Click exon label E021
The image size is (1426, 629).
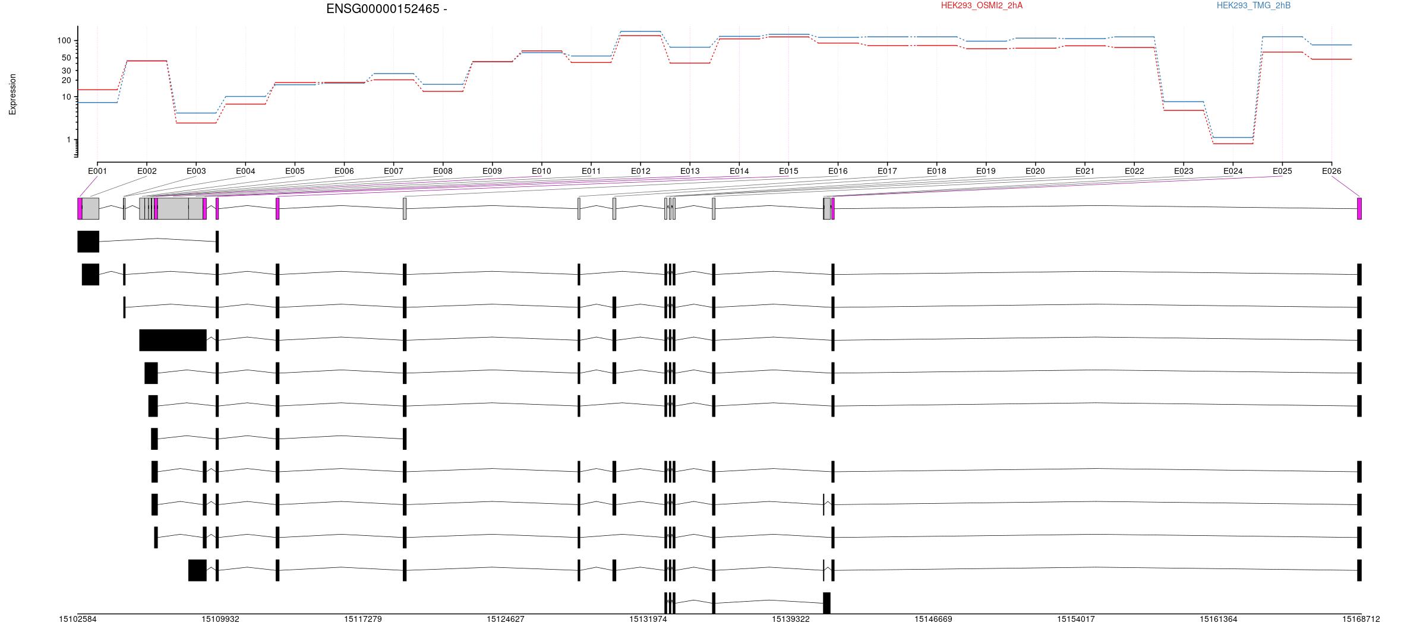tap(1085, 171)
